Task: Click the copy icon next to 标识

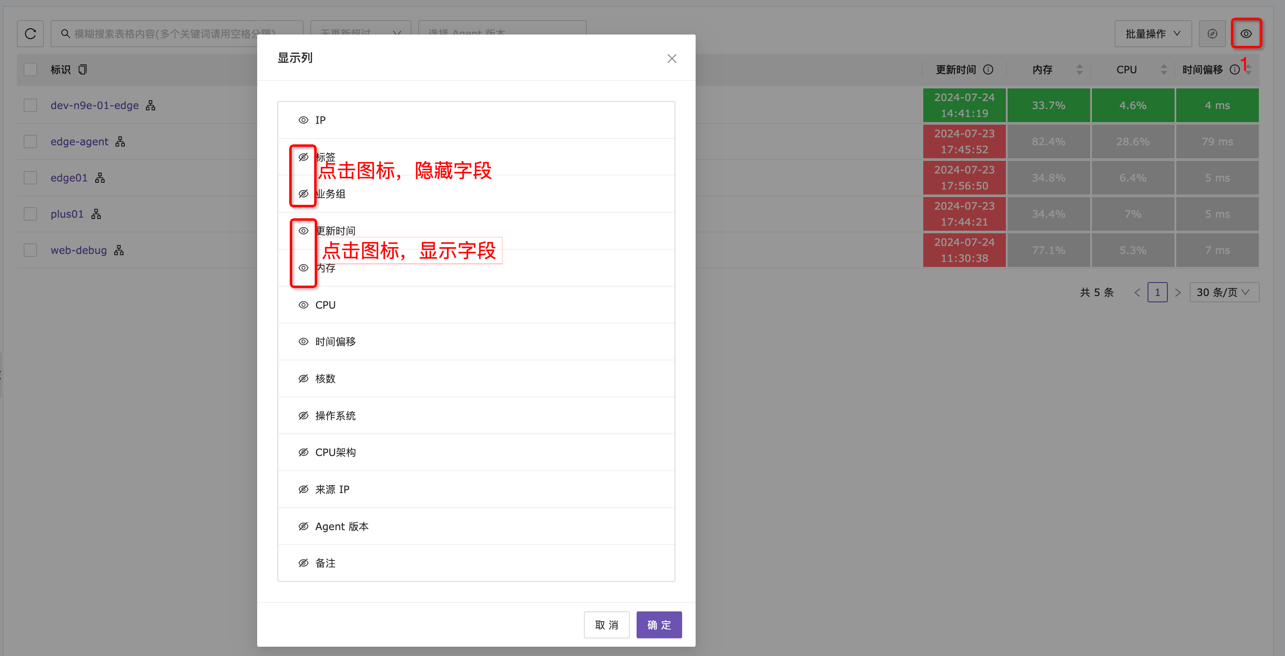Action: [x=83, y=69]
